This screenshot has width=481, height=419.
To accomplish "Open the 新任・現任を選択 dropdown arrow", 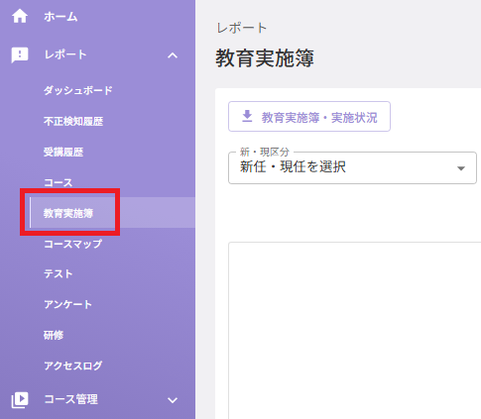I will [x=461, y=168].
